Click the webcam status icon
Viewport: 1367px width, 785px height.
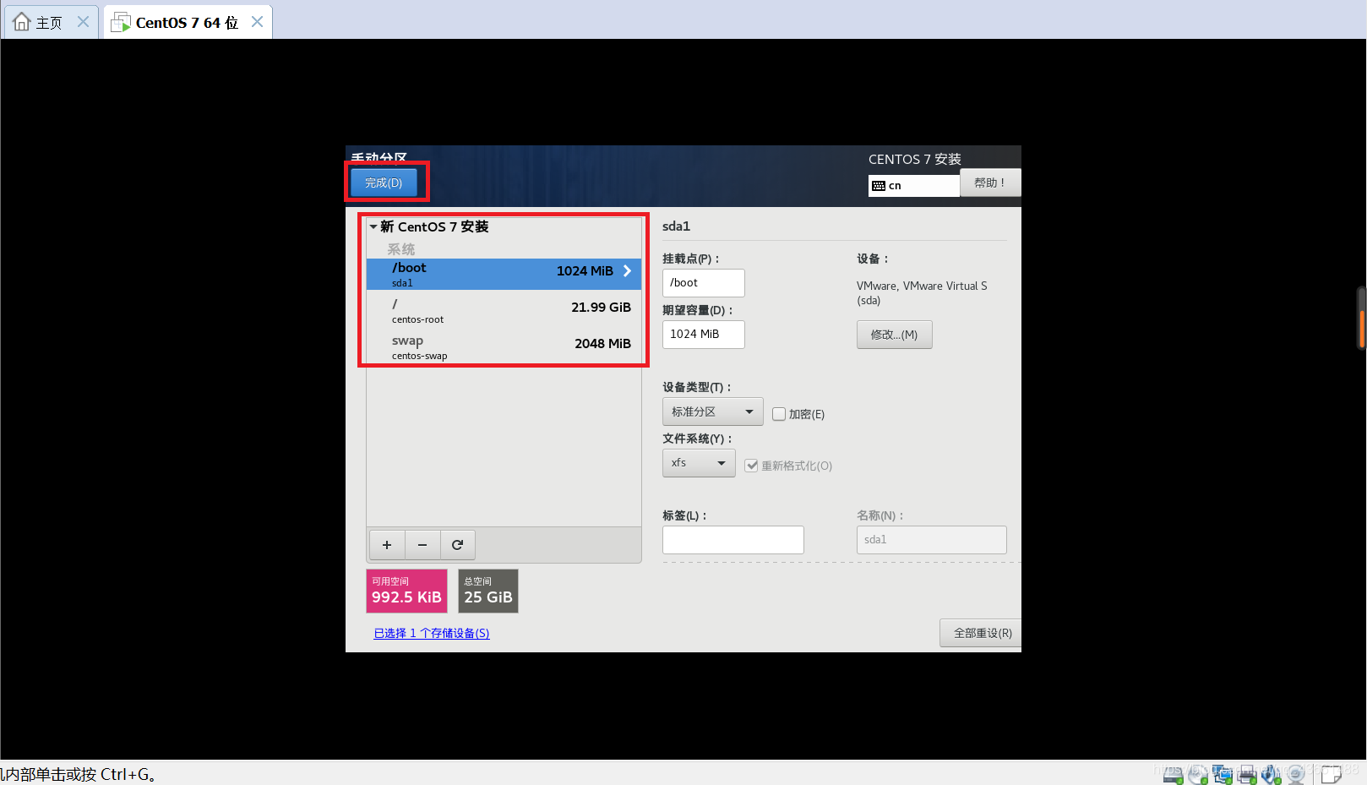pyautogui.click(x=1296, y=774)
